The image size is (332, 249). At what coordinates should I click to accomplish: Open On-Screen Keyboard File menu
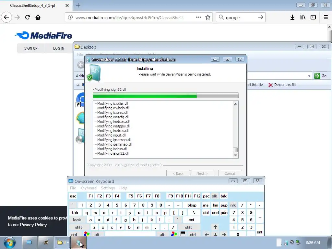73,188
